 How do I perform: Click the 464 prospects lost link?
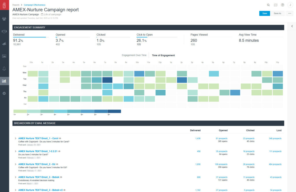point(275,164)
